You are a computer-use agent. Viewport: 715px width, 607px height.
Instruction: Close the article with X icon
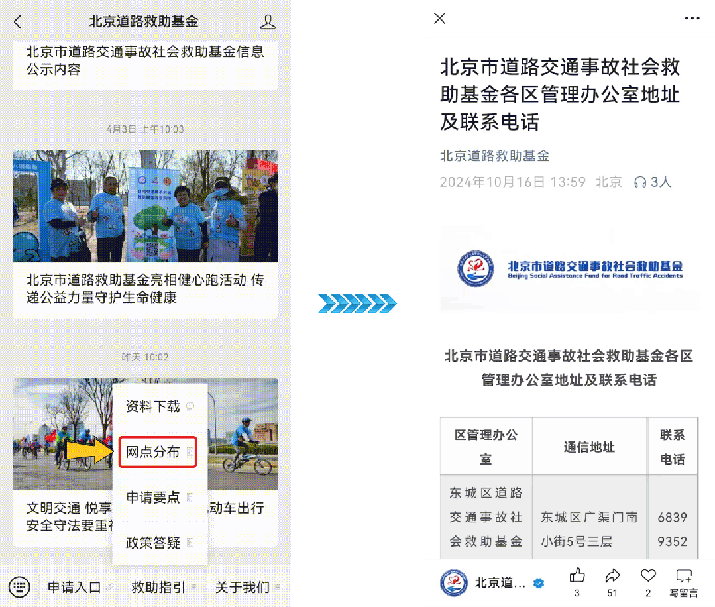click(439, 19)
